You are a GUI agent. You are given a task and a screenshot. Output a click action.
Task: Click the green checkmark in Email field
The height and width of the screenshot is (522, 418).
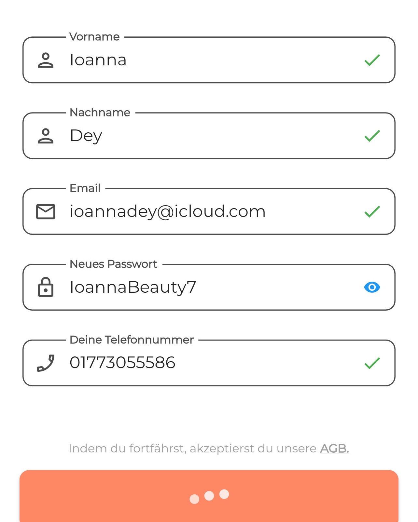pos(372,212)
